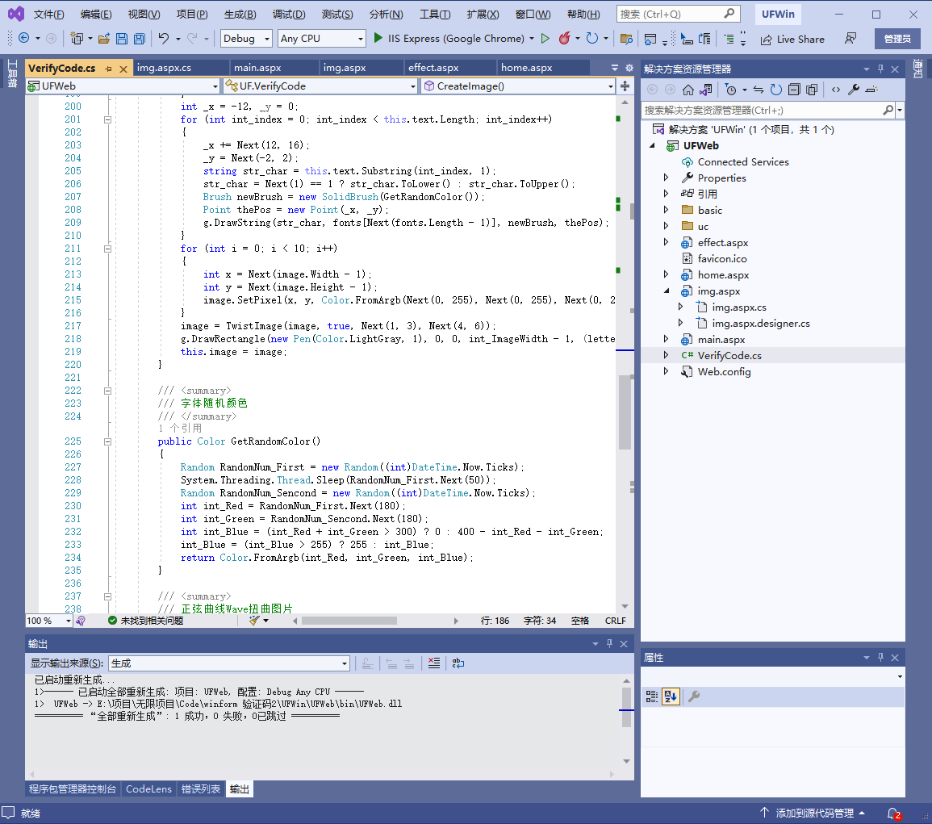Screen dimensions: 932x824
Task: Pin the Solution Explorer panel
Action: [x=880, y=69]
